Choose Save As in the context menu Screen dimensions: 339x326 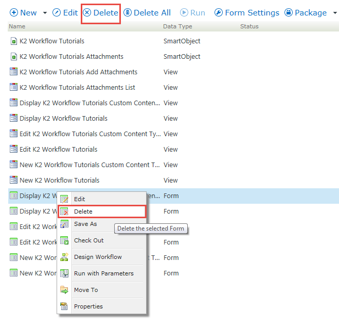click(x=102, y=224)
